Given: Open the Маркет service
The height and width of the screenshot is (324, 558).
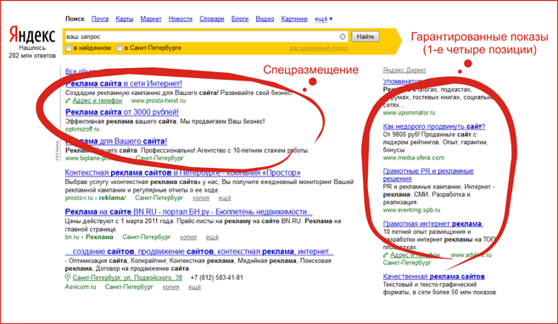Looking at the screenshot, I should [x=151, y=19].
